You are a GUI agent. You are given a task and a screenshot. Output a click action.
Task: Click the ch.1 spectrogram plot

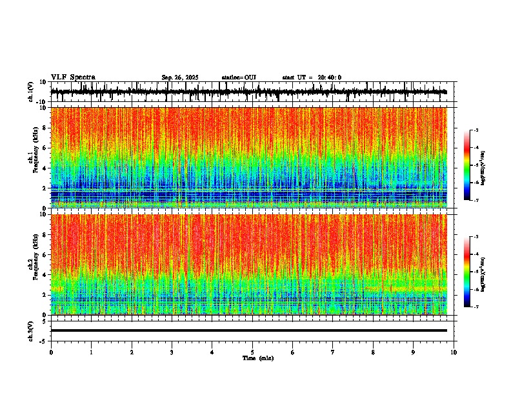pyautogui.click(x=249, y=157)
